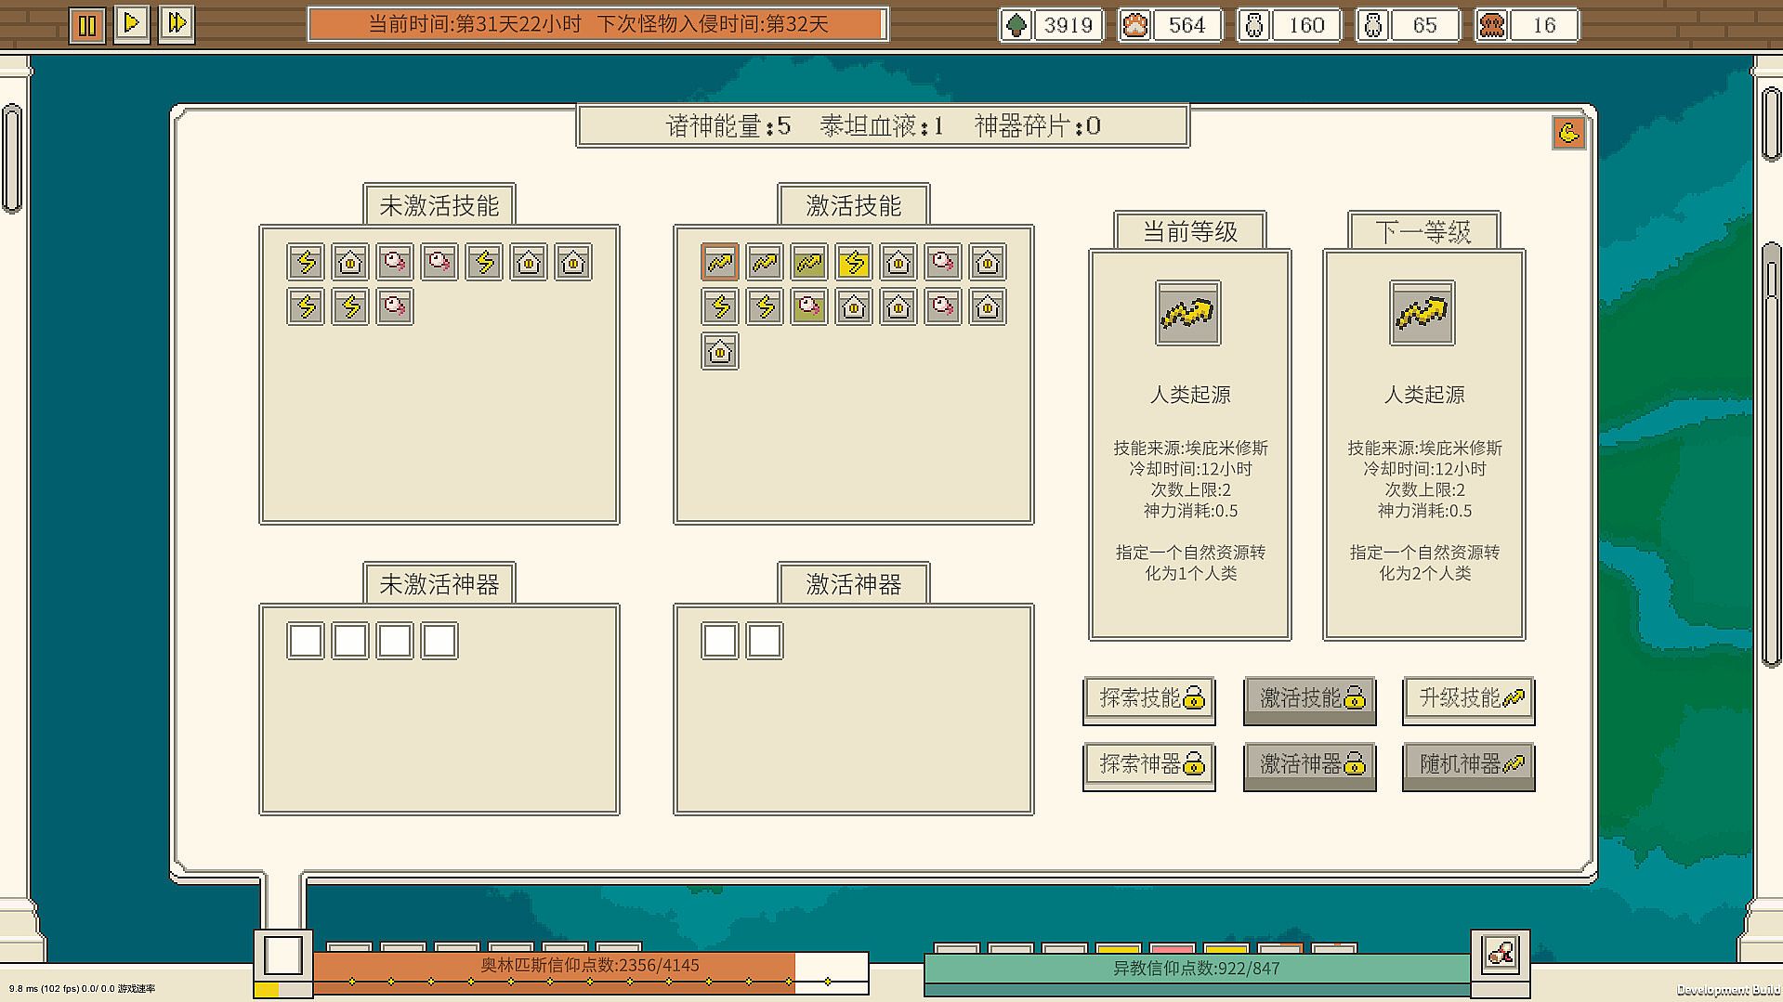Select last house skill in 未激活技能 top row
This screenshot has width=1783, height=1002.
(573, 263)
